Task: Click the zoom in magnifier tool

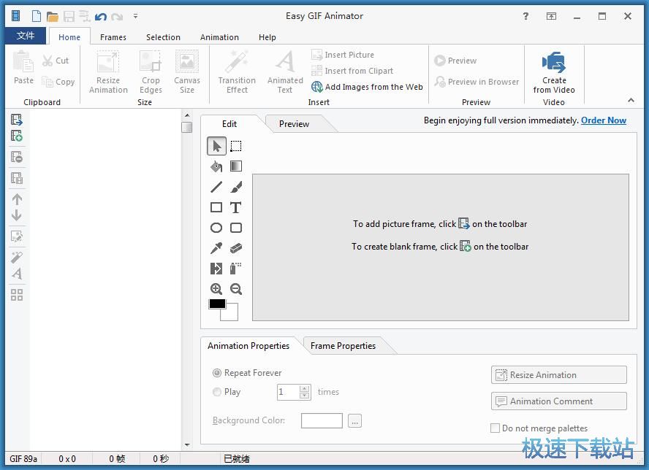Action: 216,289
